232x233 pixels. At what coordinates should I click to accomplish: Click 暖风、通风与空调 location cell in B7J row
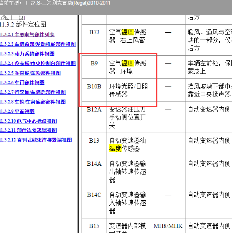(x=209, y=40)
